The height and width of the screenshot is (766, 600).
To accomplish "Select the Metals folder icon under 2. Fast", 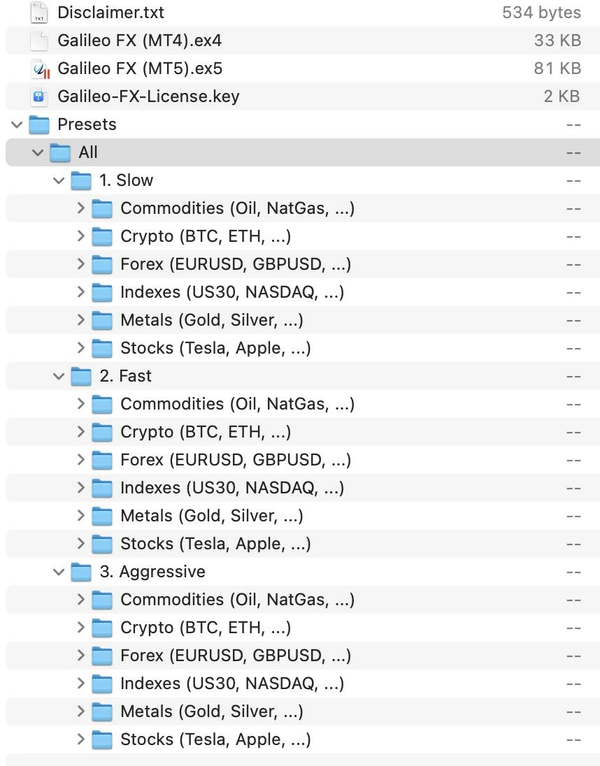I will coord(102,516).
